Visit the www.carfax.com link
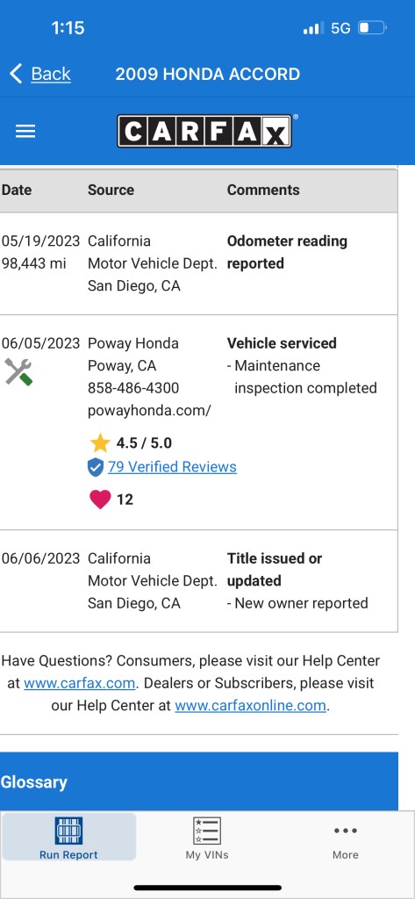Image resolution: width=415 pixels, height=899 pixels. 80,683
